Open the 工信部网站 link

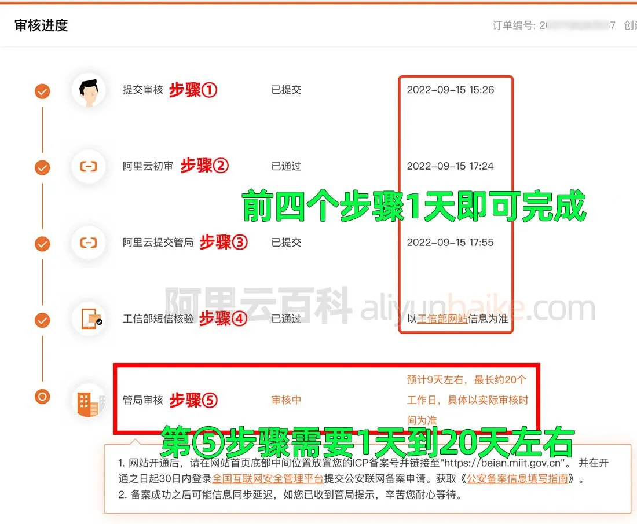point(441,319)
